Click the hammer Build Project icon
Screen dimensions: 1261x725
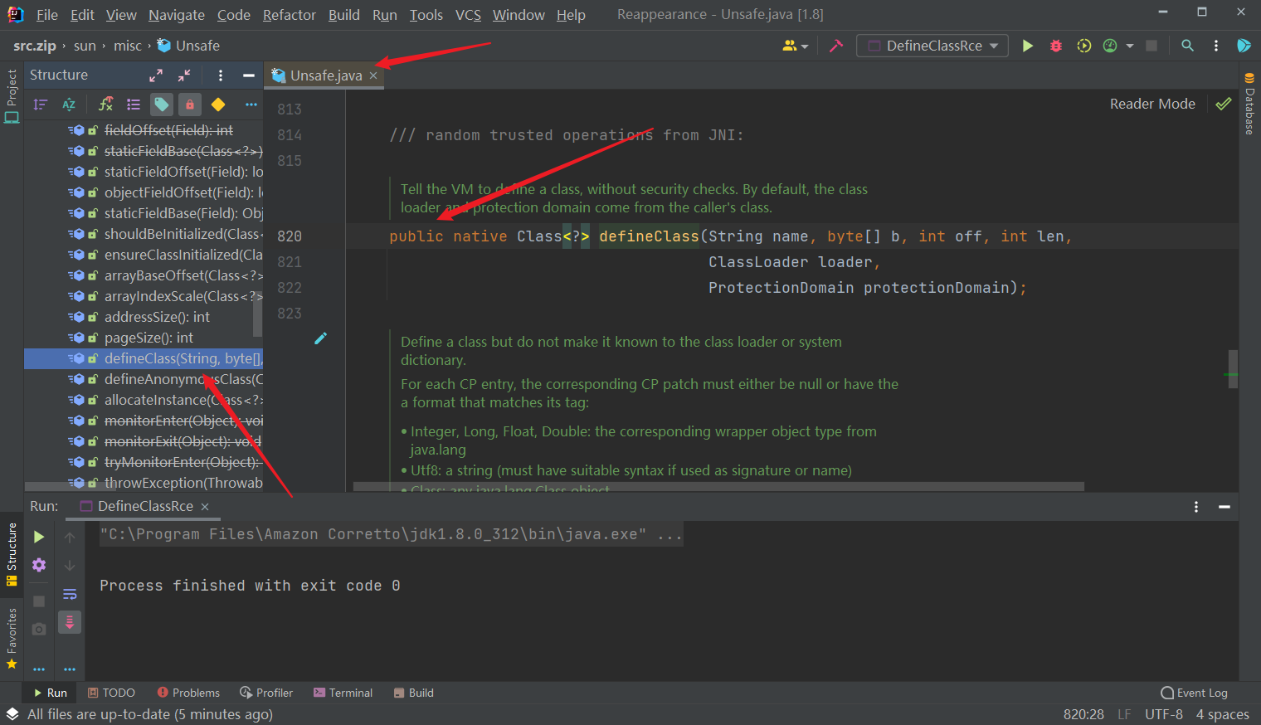coord(836,46)
